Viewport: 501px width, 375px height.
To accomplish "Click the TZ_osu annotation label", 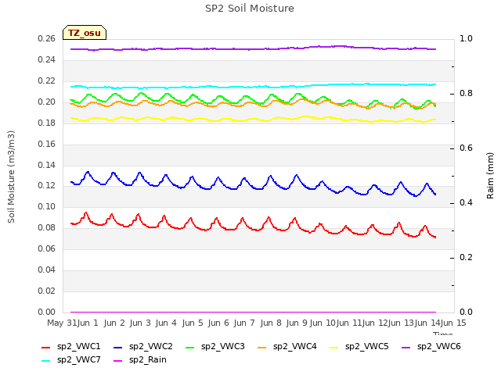I will [85, 33].
